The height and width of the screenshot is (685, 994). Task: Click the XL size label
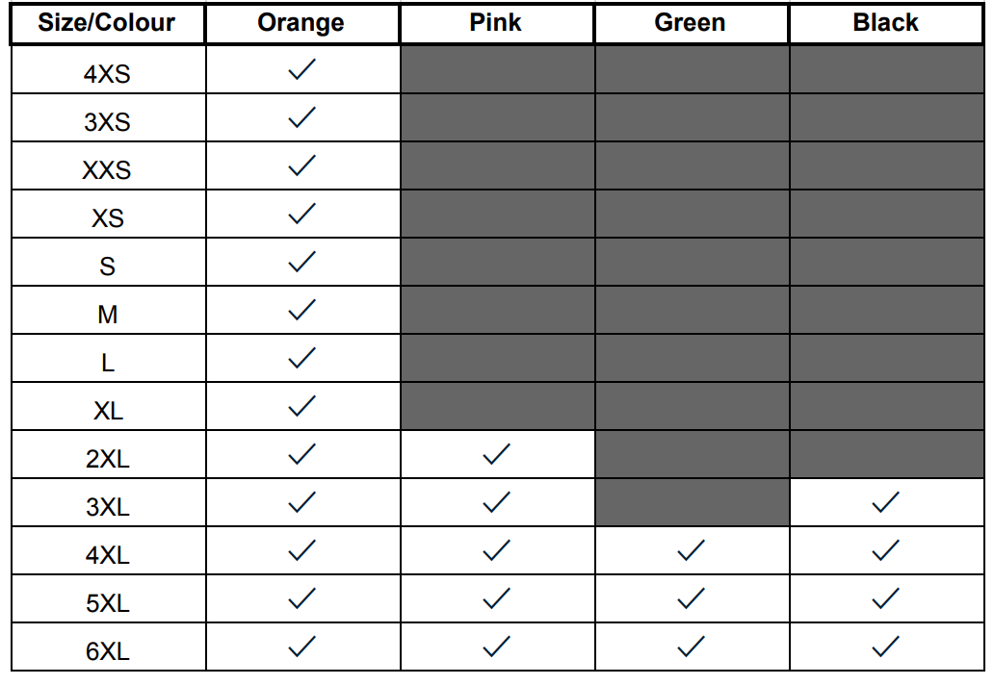[109, 411]
